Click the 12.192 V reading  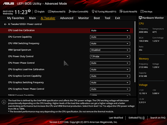pyautogui.click(x=143, y=93)
